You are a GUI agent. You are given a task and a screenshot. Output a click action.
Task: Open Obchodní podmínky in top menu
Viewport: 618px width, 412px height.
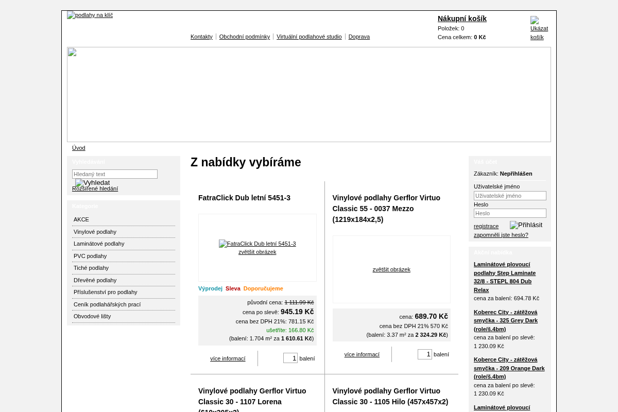[245, 37]
